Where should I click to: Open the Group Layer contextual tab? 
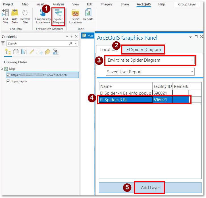tap(187, 4)
